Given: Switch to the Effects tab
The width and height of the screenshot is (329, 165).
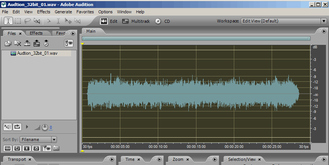Looking at the screenshot, I should click(36, 33).
